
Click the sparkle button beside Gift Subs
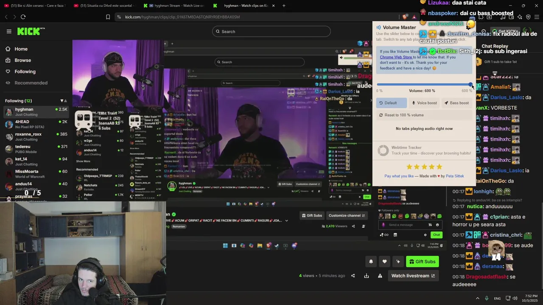tap(398, 261)
